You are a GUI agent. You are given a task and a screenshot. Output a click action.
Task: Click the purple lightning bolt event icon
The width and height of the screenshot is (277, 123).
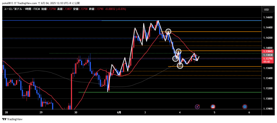click(x=197, y=107)
